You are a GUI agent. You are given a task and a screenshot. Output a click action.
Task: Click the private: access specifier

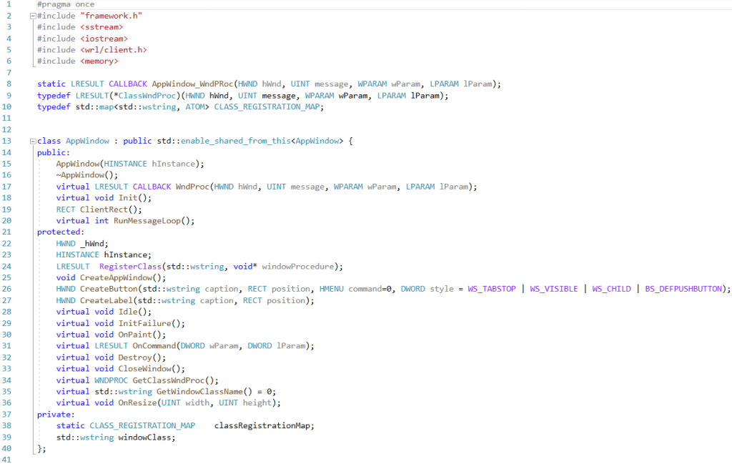coord(54,414)
